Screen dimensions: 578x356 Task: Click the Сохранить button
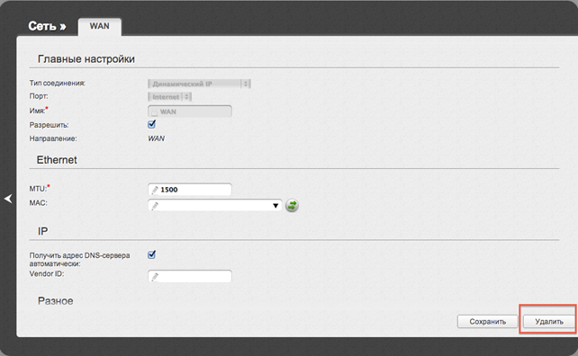coord(487,322)
